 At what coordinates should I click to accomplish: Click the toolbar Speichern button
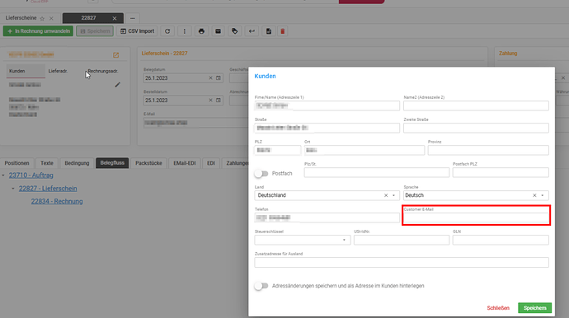pos(95,31)
